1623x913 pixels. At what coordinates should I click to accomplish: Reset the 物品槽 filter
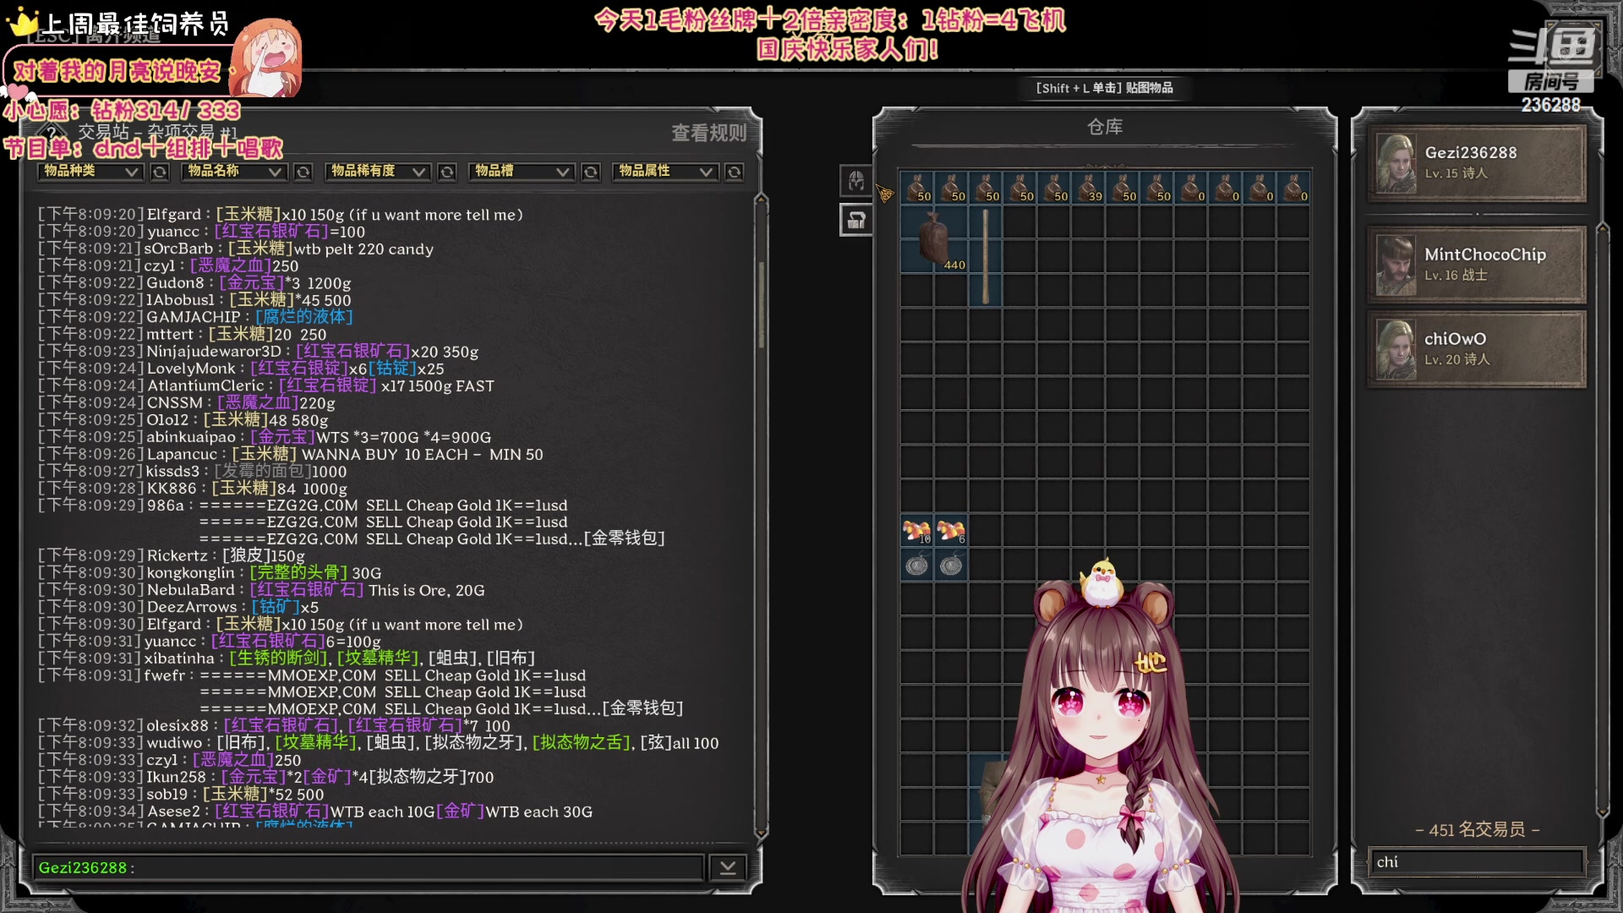[590, 172]
